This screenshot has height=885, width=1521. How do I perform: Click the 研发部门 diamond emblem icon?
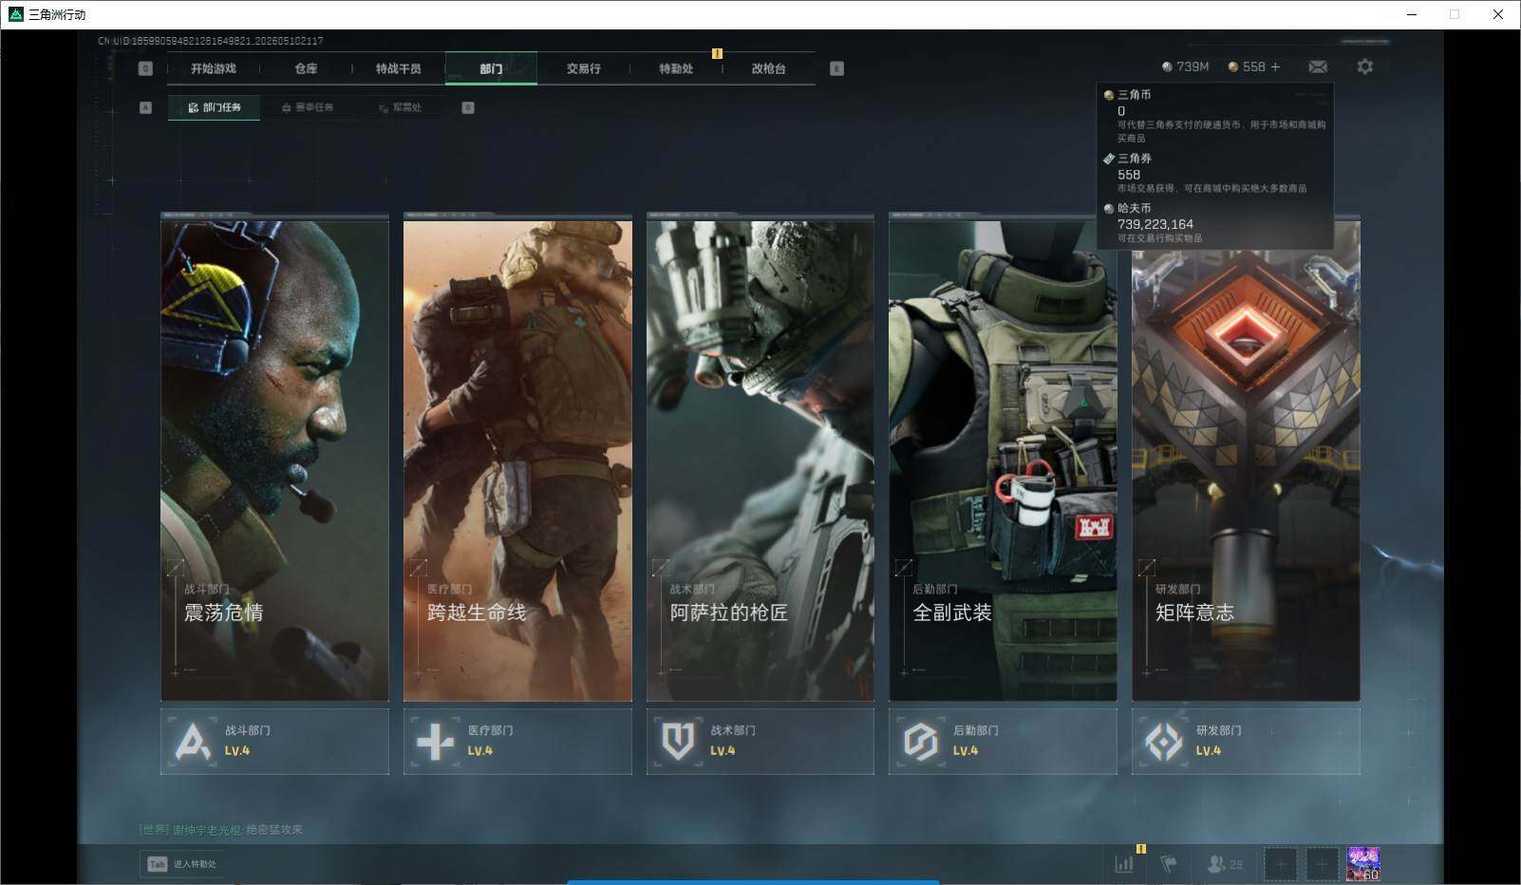tap(1164, 742)
